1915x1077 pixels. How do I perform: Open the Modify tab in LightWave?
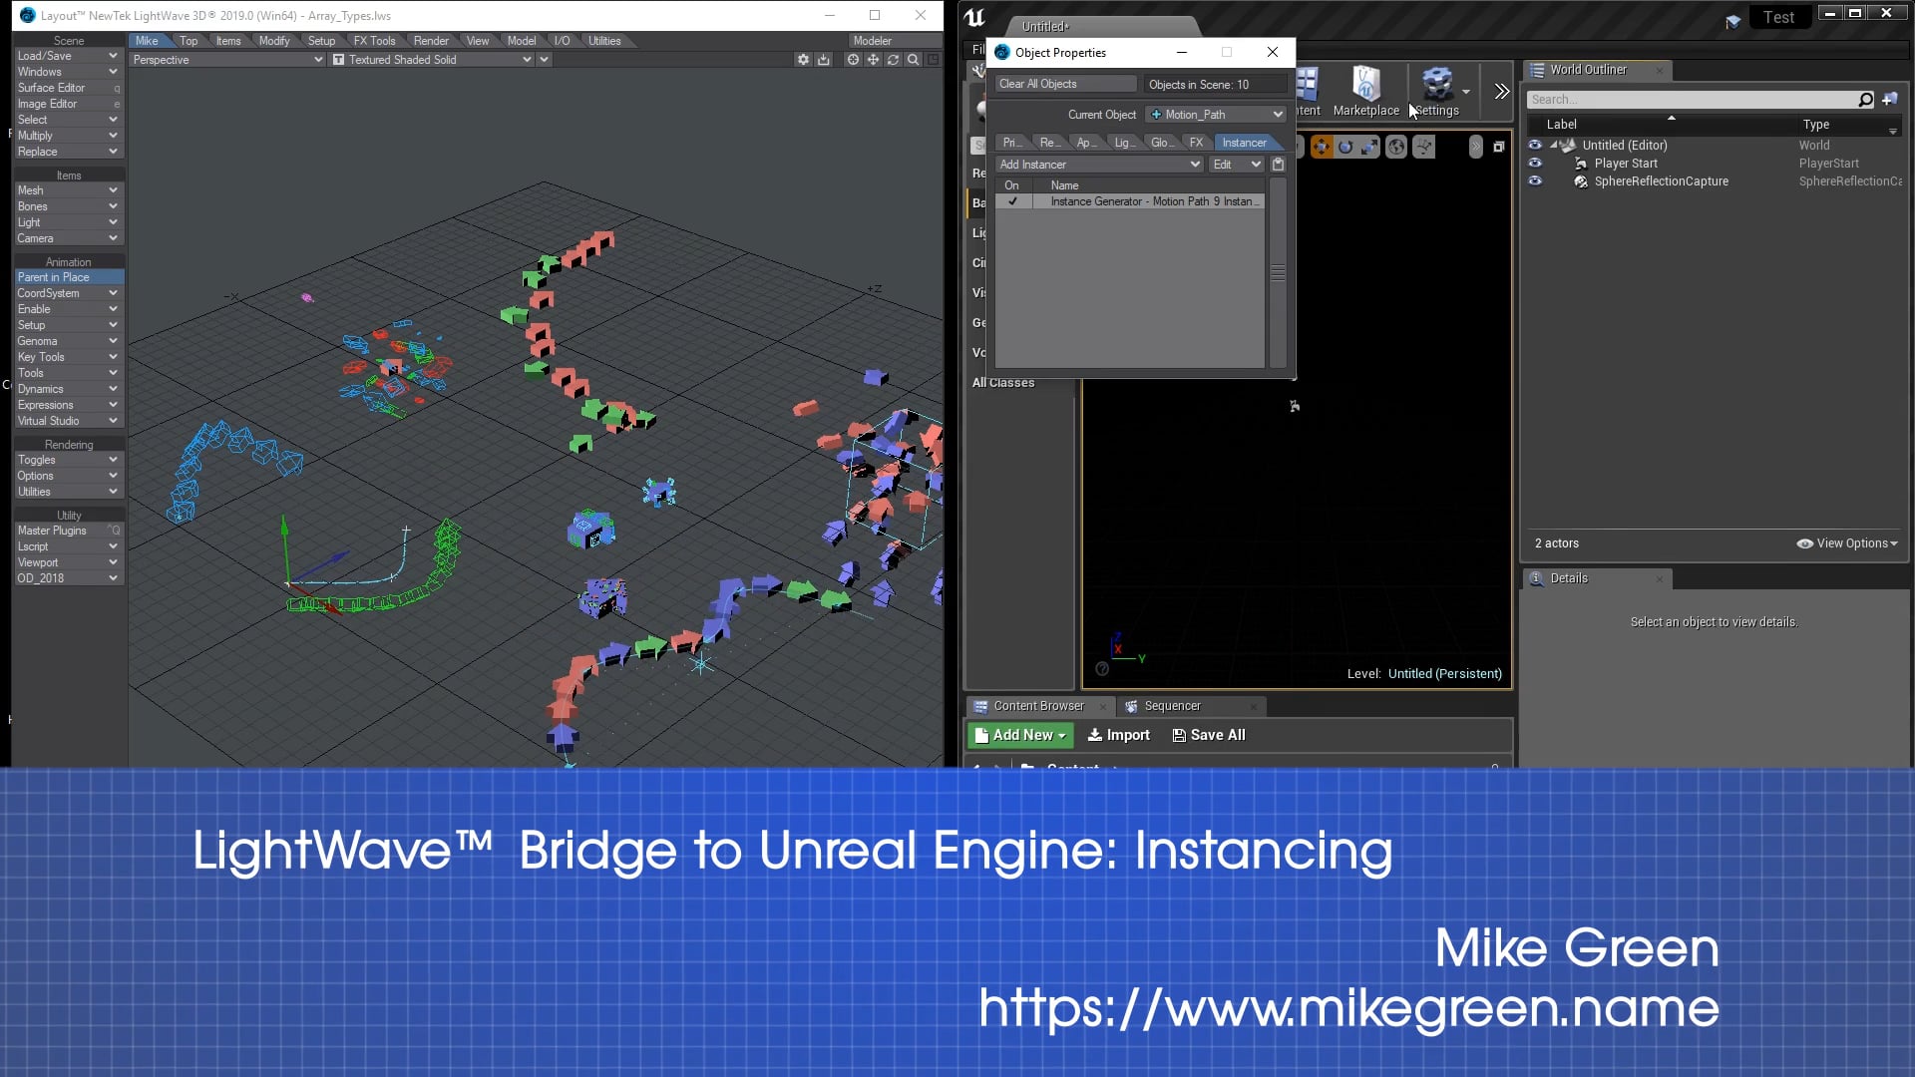coord(273,41)
